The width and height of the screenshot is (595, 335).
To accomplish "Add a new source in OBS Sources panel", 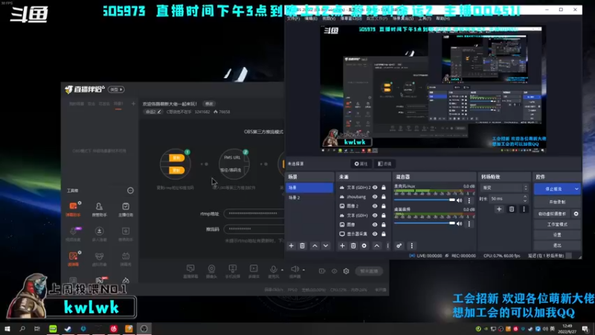I will click(342, 246).
